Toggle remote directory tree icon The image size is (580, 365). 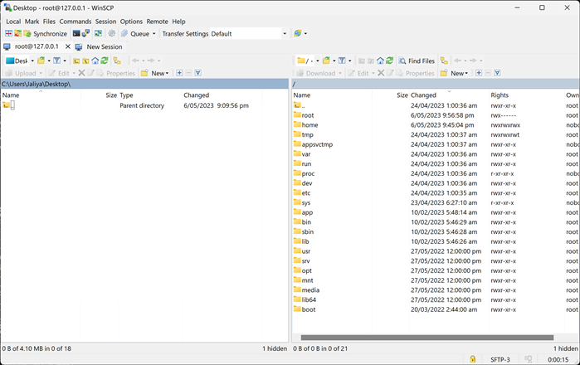(444, 61)
